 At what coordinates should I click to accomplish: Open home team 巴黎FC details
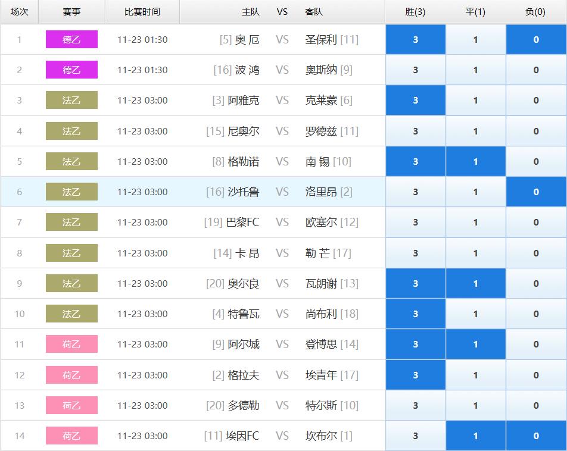(x=242, y=222)
